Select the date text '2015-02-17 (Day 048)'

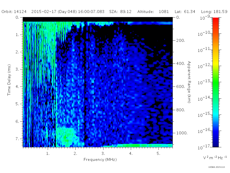pos(54,12)
